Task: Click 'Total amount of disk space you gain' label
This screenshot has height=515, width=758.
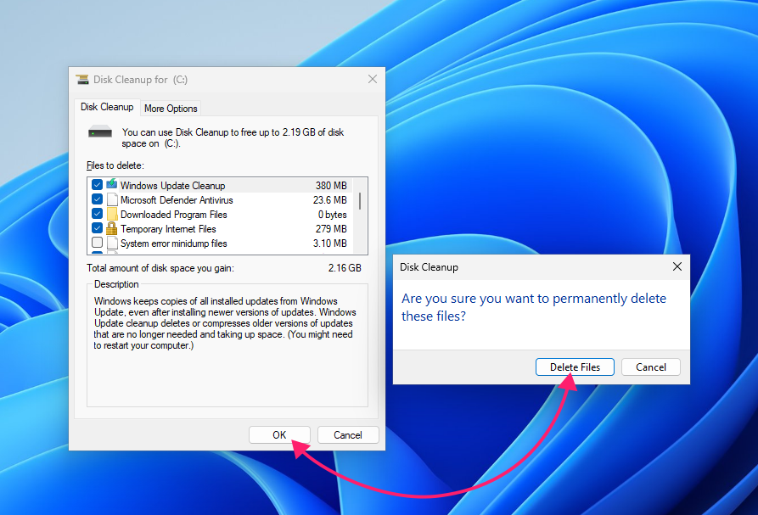Action: (160, 268)
